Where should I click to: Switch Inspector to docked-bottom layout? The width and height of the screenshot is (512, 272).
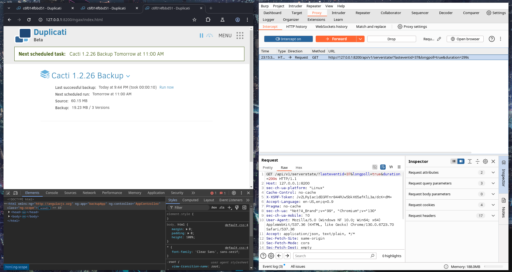point(454,161)
